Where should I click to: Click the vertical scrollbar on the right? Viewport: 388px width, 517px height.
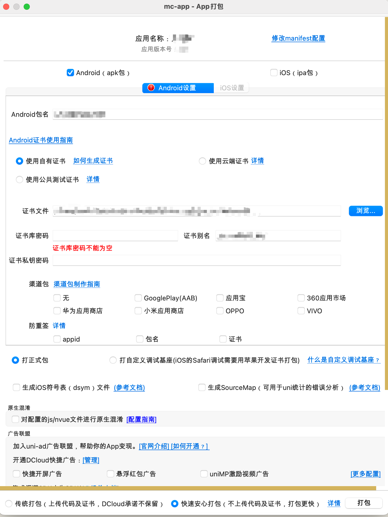pyautogui.click(x=386, y=203)
